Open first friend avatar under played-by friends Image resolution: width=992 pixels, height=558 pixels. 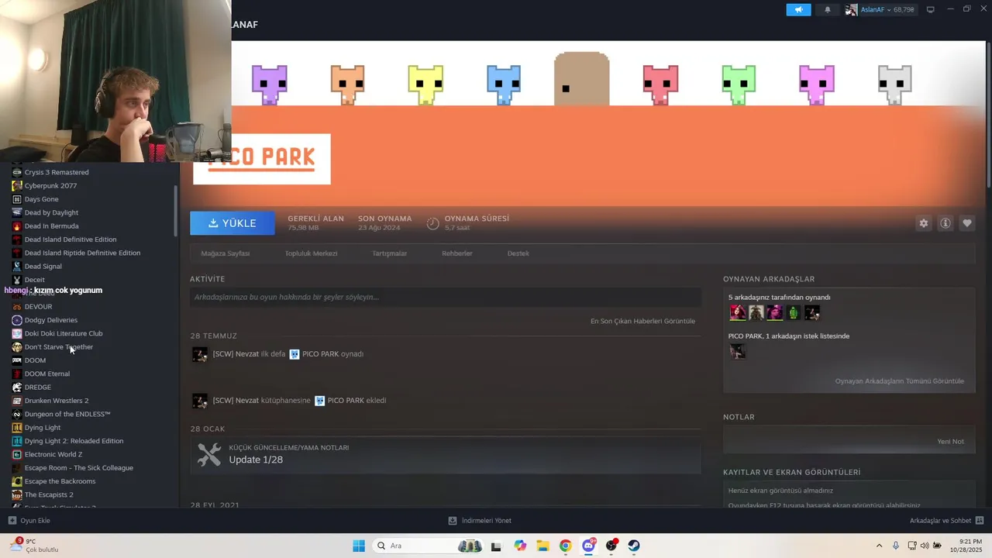737,312
